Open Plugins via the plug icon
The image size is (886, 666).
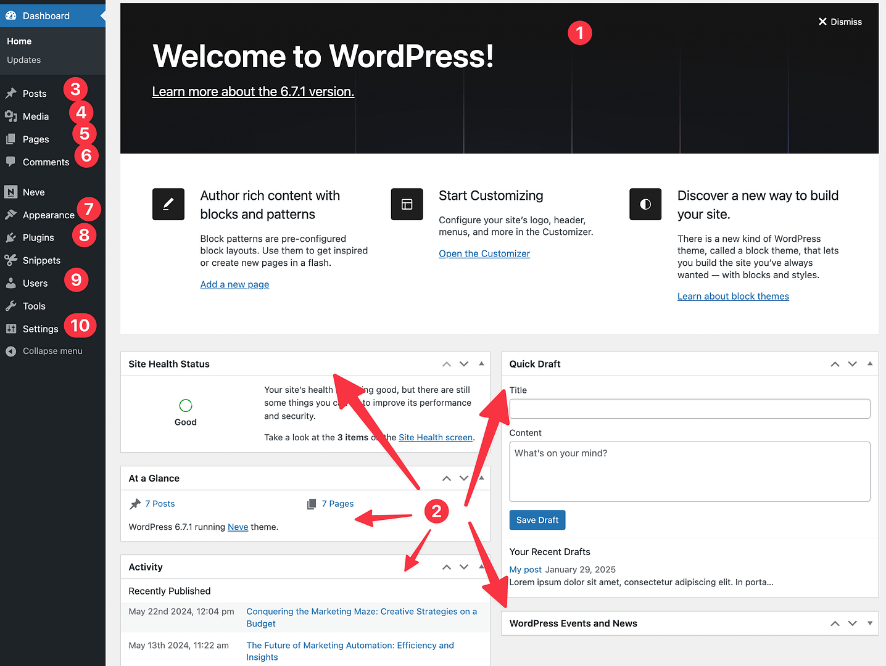[x=11, y=237]
